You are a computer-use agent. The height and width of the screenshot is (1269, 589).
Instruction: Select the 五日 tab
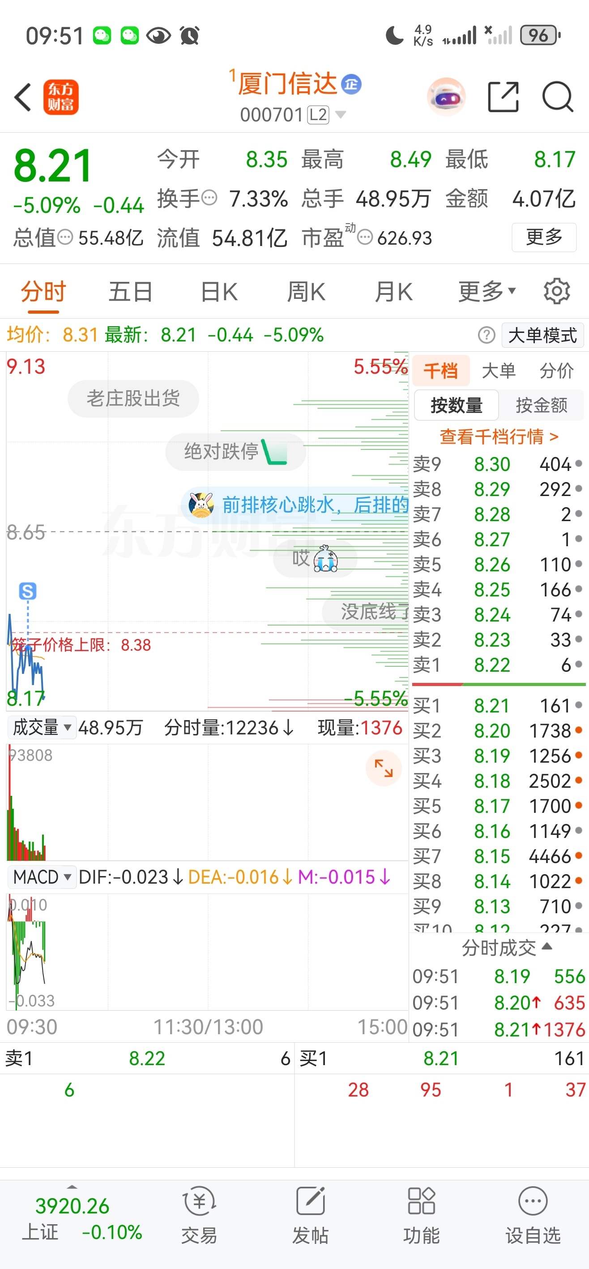point(130,292)
